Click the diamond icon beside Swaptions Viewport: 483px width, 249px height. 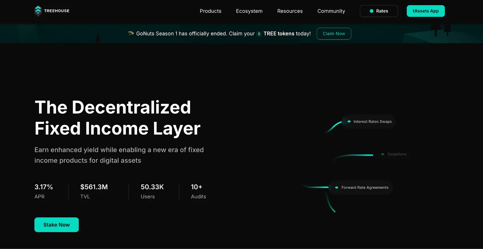coord(382,154)
